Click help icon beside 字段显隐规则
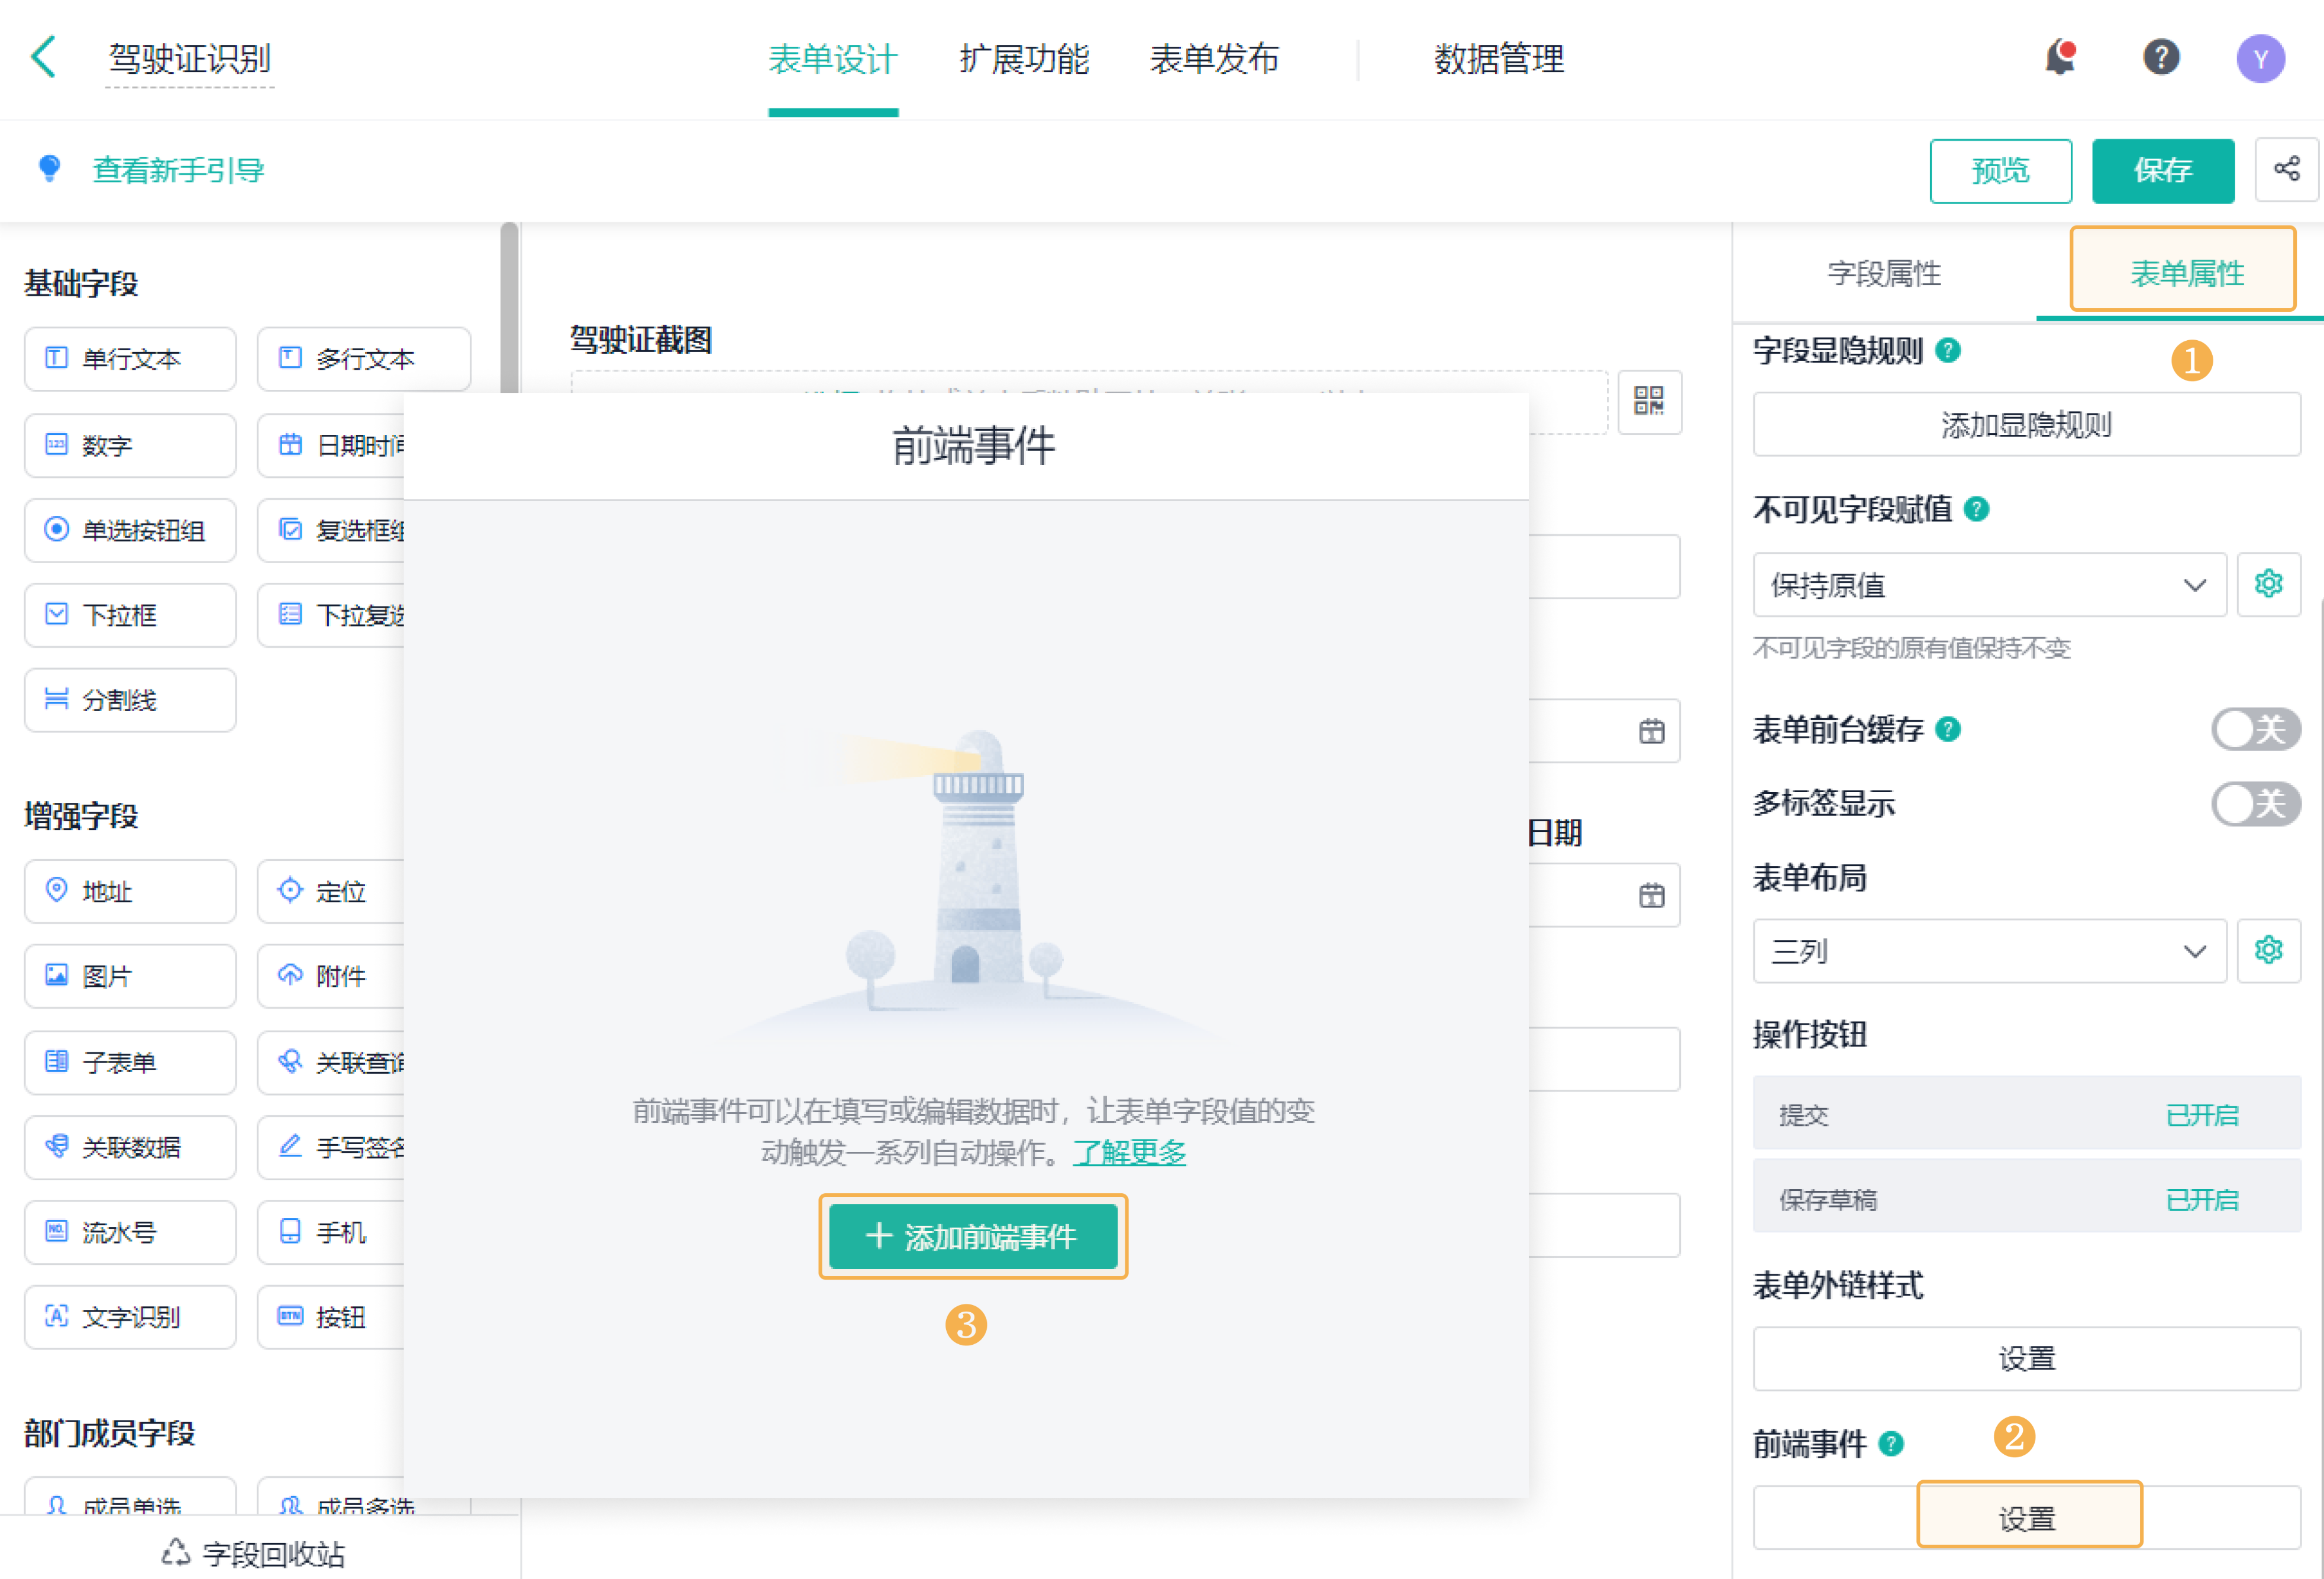This screenshot has width=2324, height=1579. click(x=1947, y=351)
